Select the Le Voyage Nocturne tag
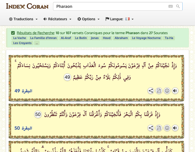Image resolution: width=195 pixels, height=152 pixels. click(146, 38)
